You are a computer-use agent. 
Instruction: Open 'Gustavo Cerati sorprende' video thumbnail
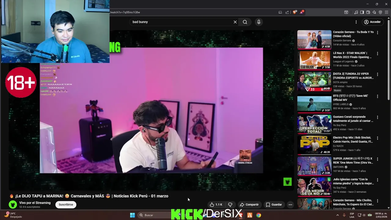click(x=314, y=124)
